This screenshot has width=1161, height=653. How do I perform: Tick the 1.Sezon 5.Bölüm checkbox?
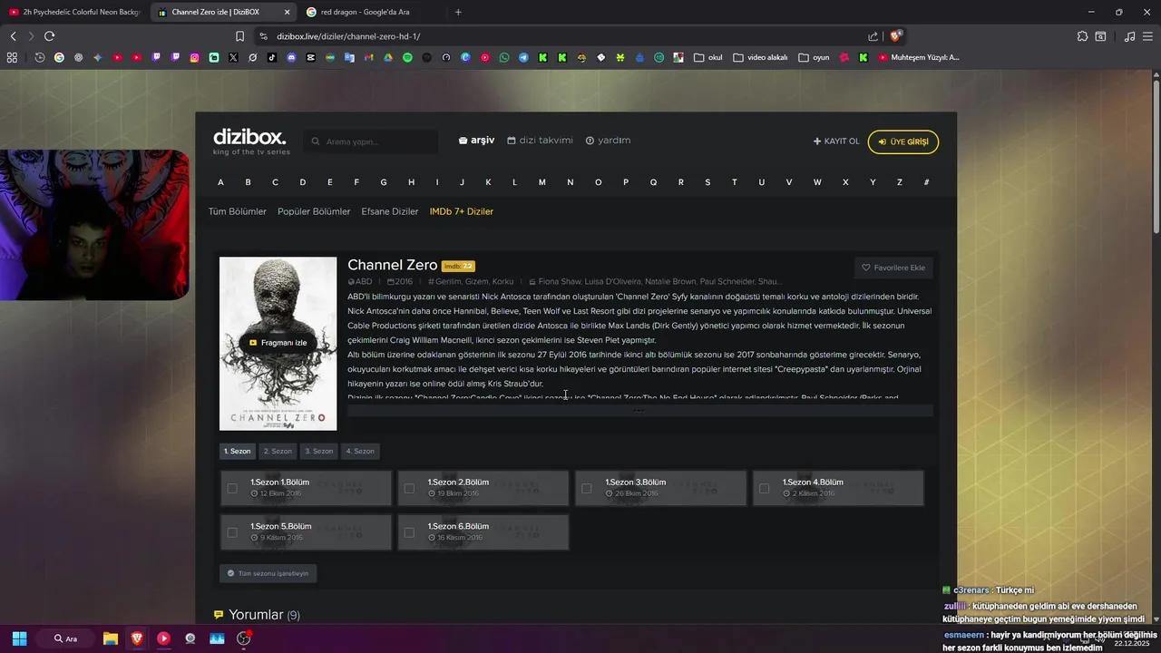click(232, 532)
